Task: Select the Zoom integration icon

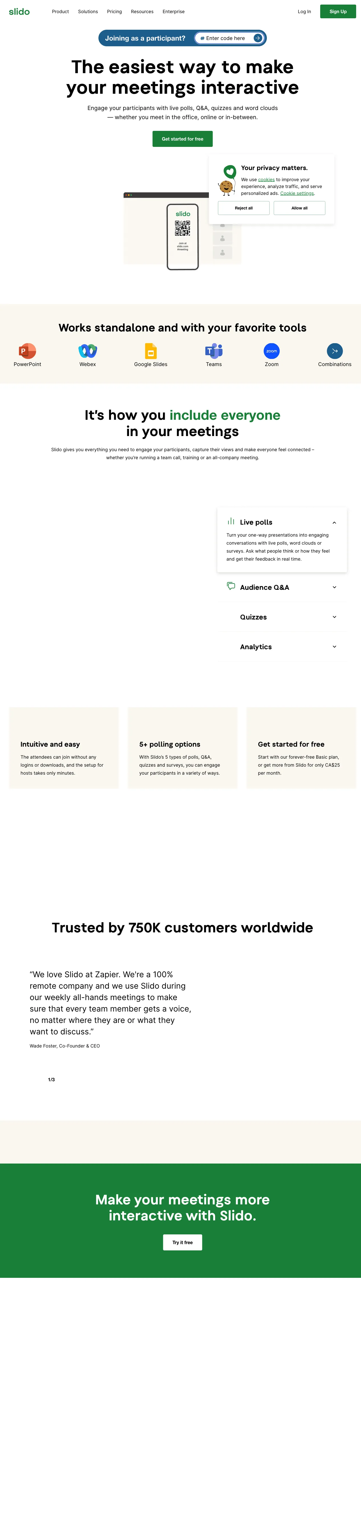Action: [x=272, y=351]
